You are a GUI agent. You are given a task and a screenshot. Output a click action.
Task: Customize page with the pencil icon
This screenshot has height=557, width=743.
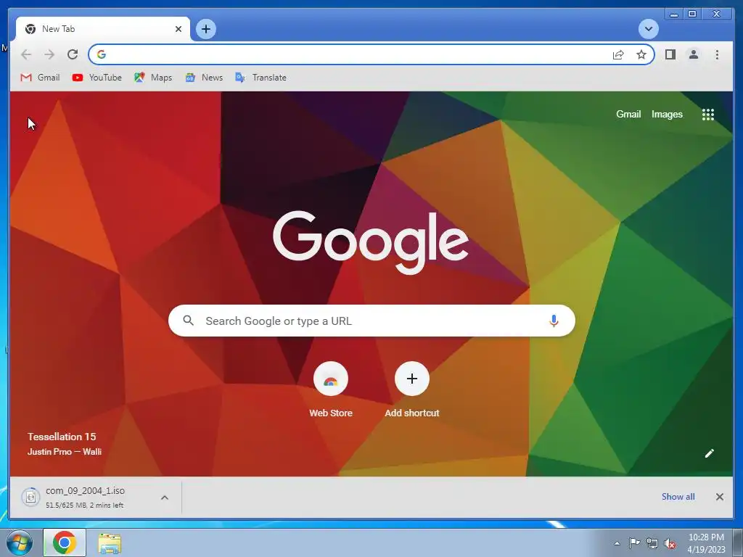pos(710,453)
